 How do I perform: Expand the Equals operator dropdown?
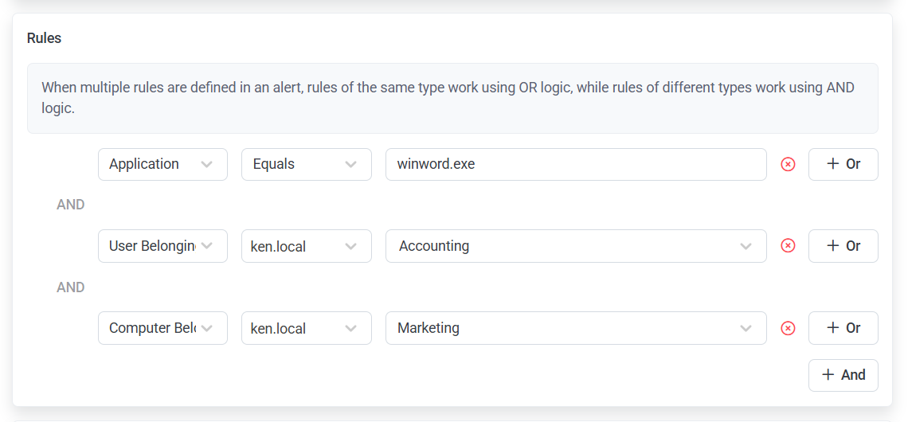click(x=306, y=165)
